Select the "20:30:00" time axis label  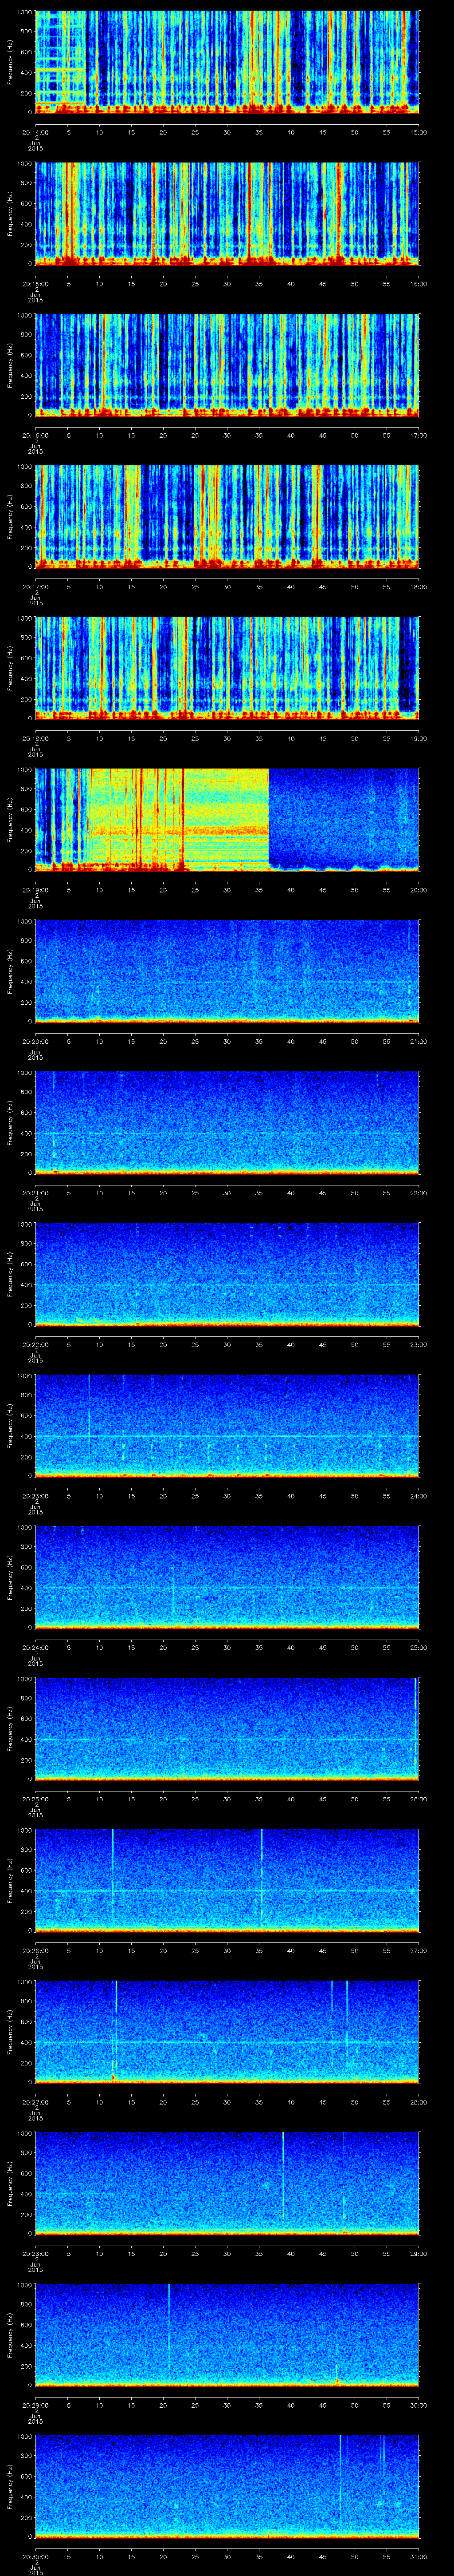coord(36,2557)
